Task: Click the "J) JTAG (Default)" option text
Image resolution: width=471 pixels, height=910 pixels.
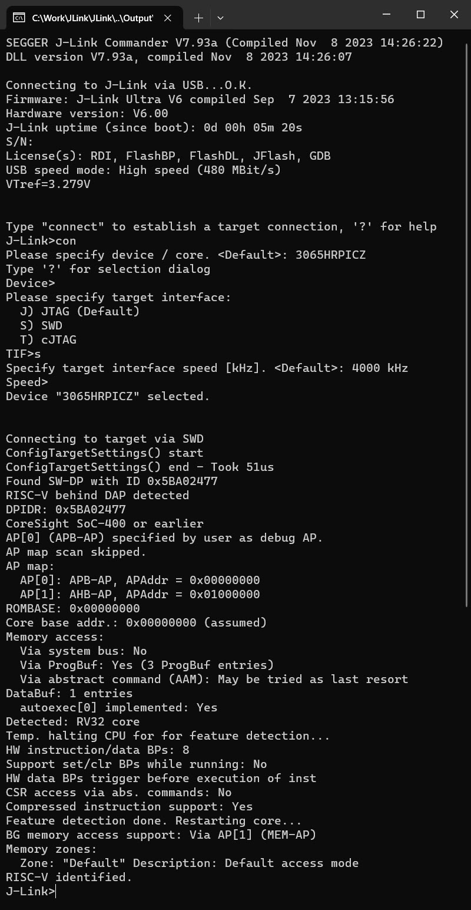Action: (x=79, y=311)
